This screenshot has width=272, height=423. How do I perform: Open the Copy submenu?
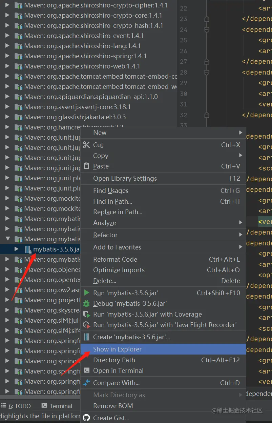coord(163,156)
